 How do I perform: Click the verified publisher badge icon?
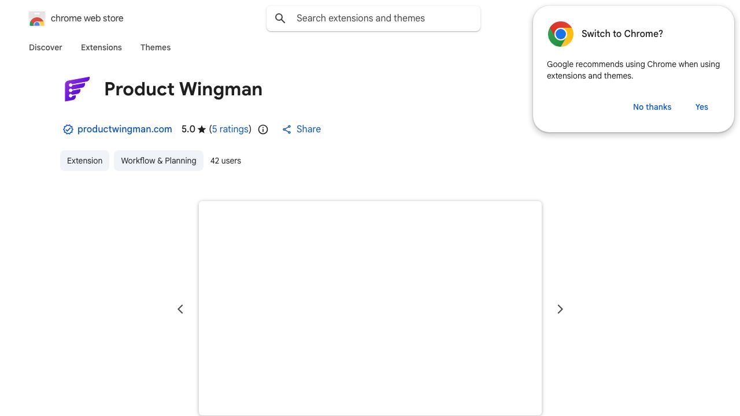[x=68, y=129]
